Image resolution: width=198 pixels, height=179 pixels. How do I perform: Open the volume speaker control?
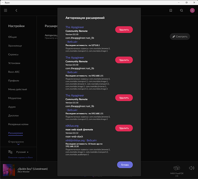coord(192,168)
